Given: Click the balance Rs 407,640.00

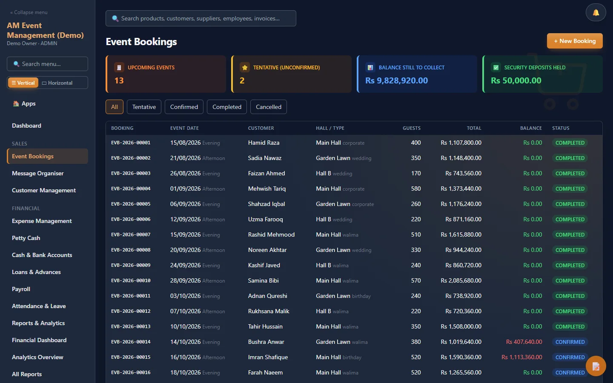Looking at the screenshot, I should coord(524,342).
